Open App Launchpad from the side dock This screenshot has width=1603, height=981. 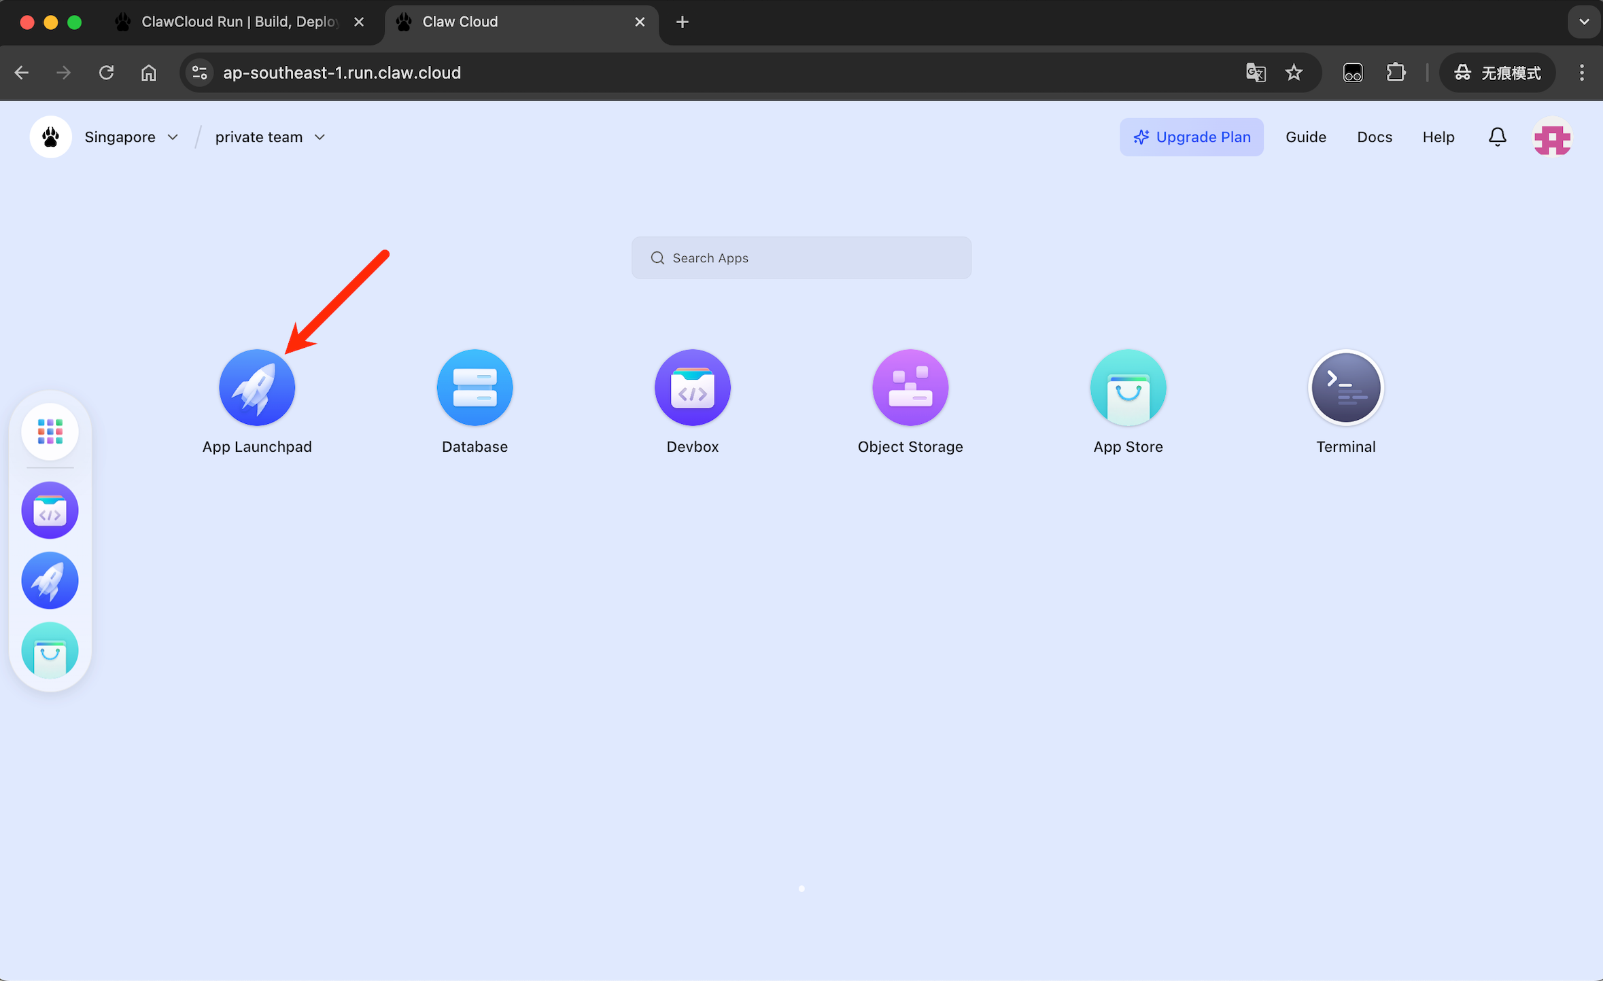point(50,580)
